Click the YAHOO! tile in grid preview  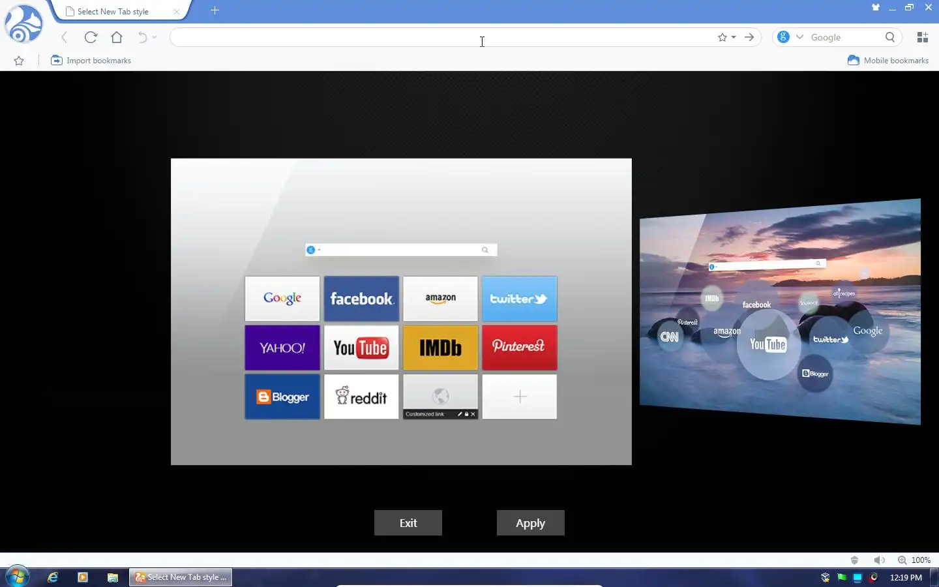coord(282,348)
